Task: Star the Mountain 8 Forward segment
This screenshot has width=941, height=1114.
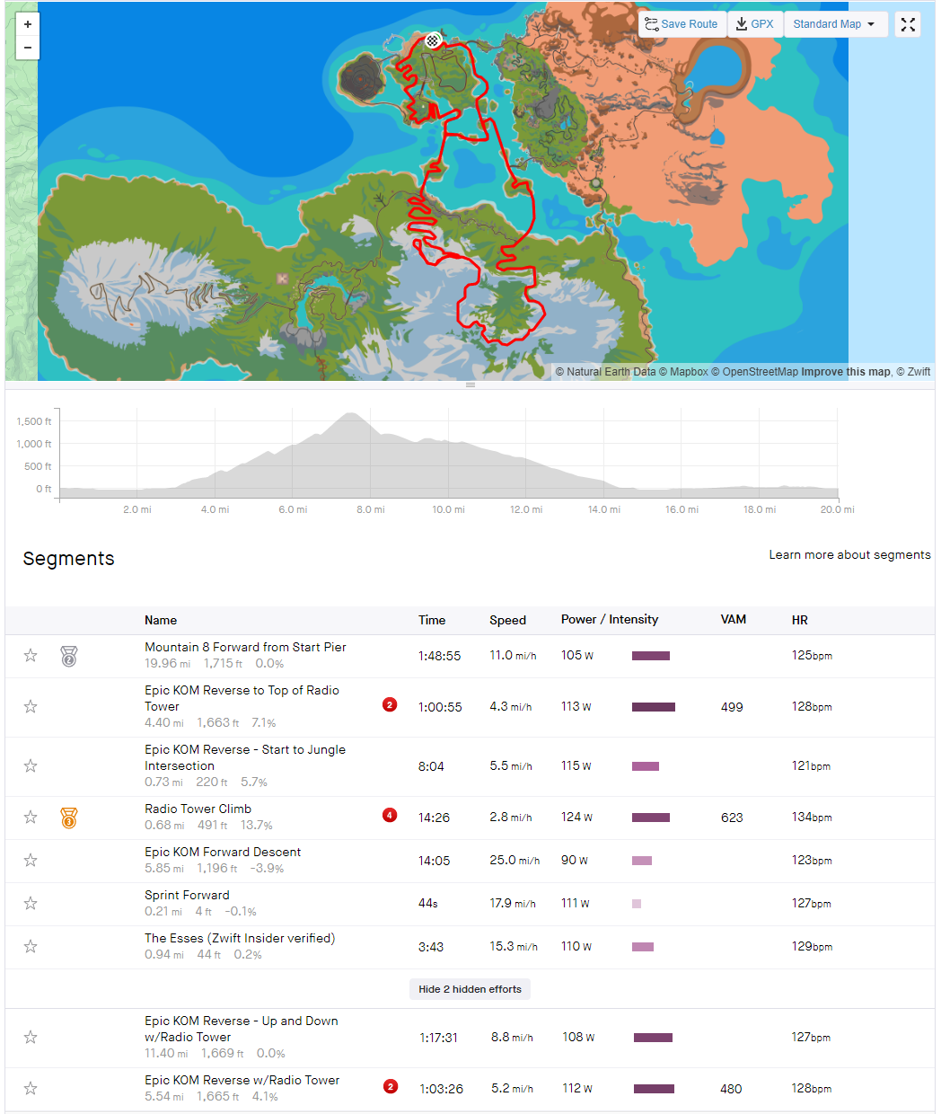Action: click(x=31, y=656)
